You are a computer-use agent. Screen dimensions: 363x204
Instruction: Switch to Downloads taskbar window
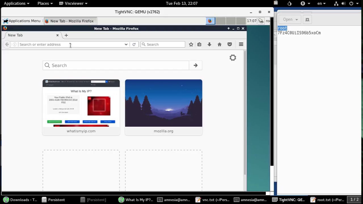pyautogui.click(x=20, y=200)
